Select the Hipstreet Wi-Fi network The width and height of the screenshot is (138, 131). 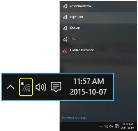coord(99,17)
